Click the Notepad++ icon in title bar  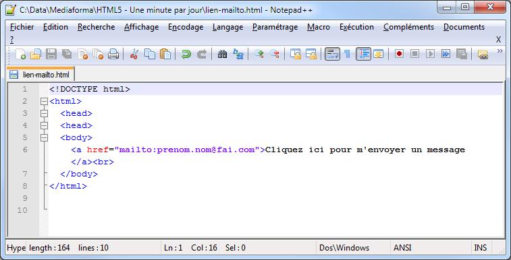[10, 9]
